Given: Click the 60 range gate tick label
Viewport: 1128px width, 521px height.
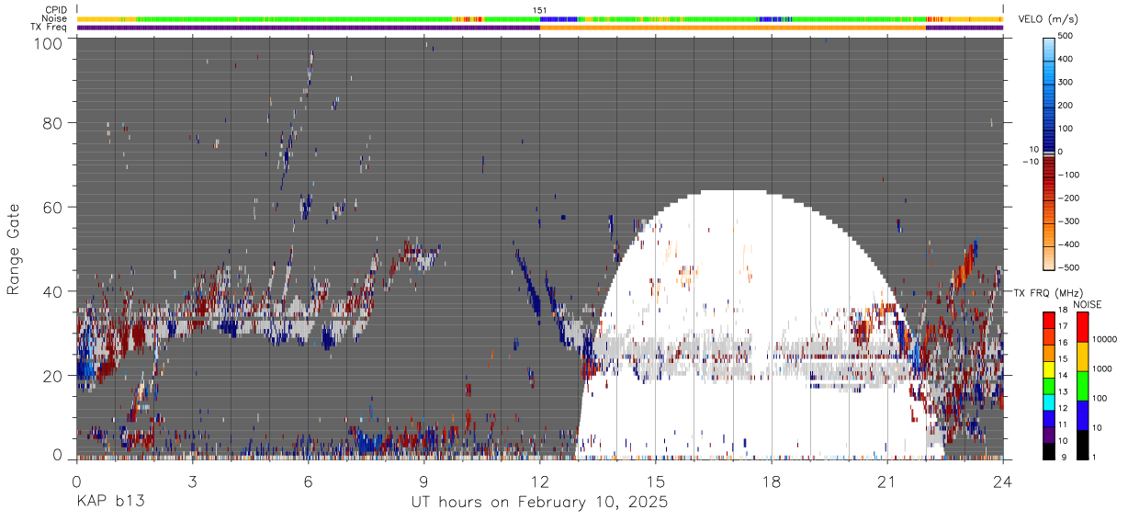Looking at the screenshot, I should [x=52, y=207].
